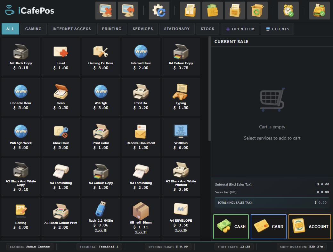Add Print Color item
The image size is (333, 252).
101,137
